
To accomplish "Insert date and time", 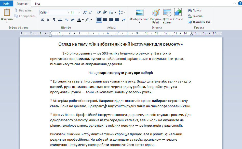I will pos(167,16).
